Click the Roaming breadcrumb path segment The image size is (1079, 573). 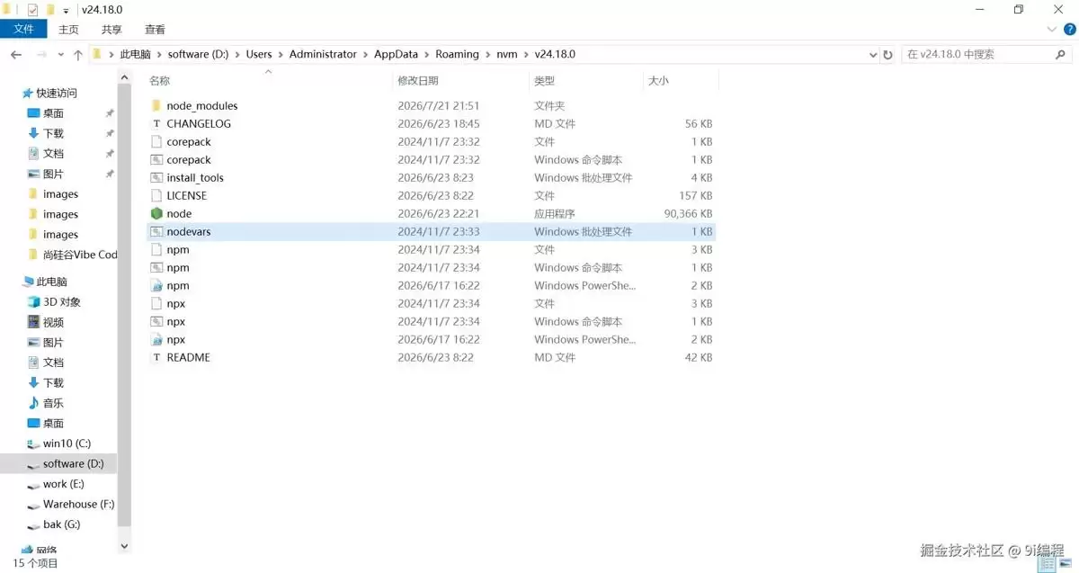pyautogui.click(x=457, y=54)
